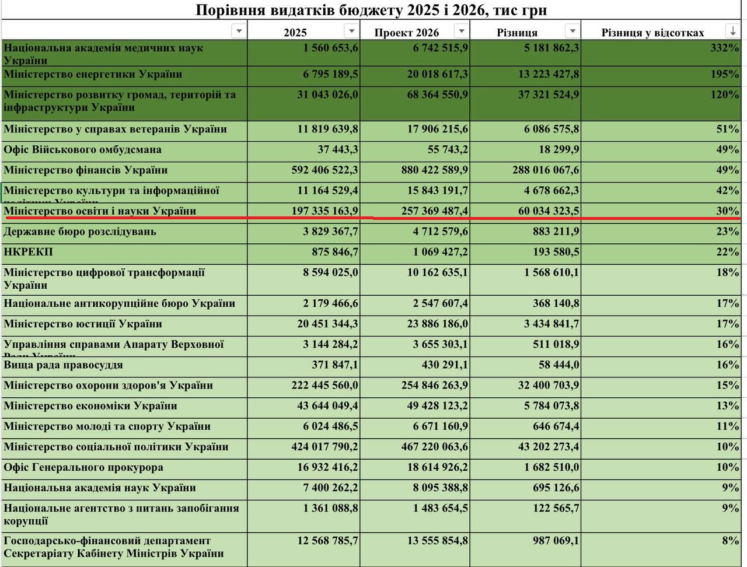747x567 pixels.
Task: Open filter dropdown of the first unnamed column
Action: click(239, 31)
